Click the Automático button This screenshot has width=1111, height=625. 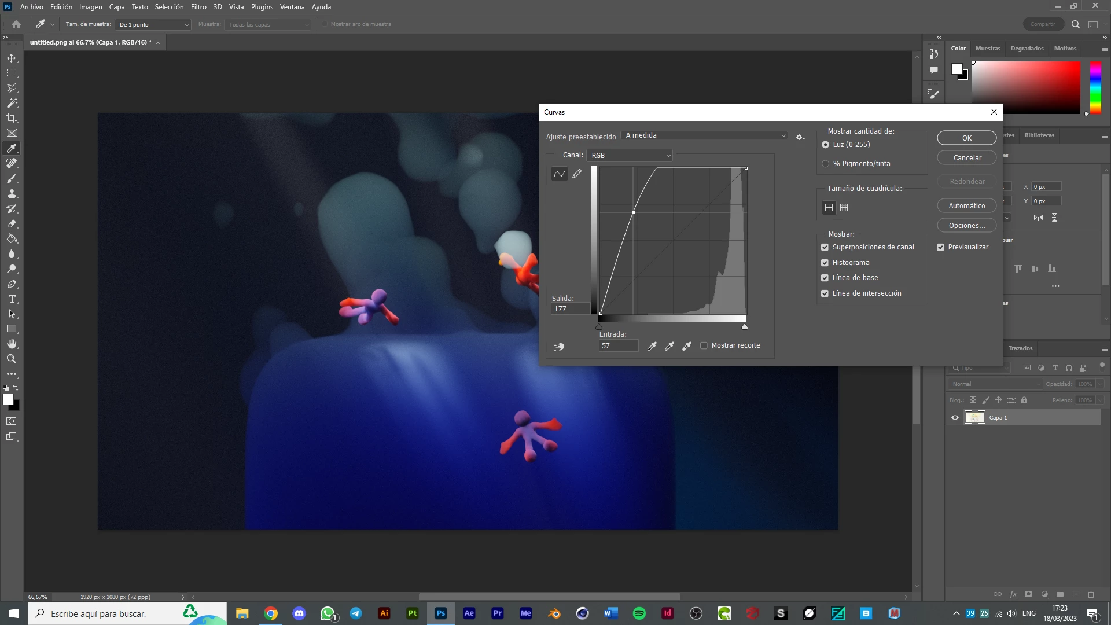coord(966,206)
